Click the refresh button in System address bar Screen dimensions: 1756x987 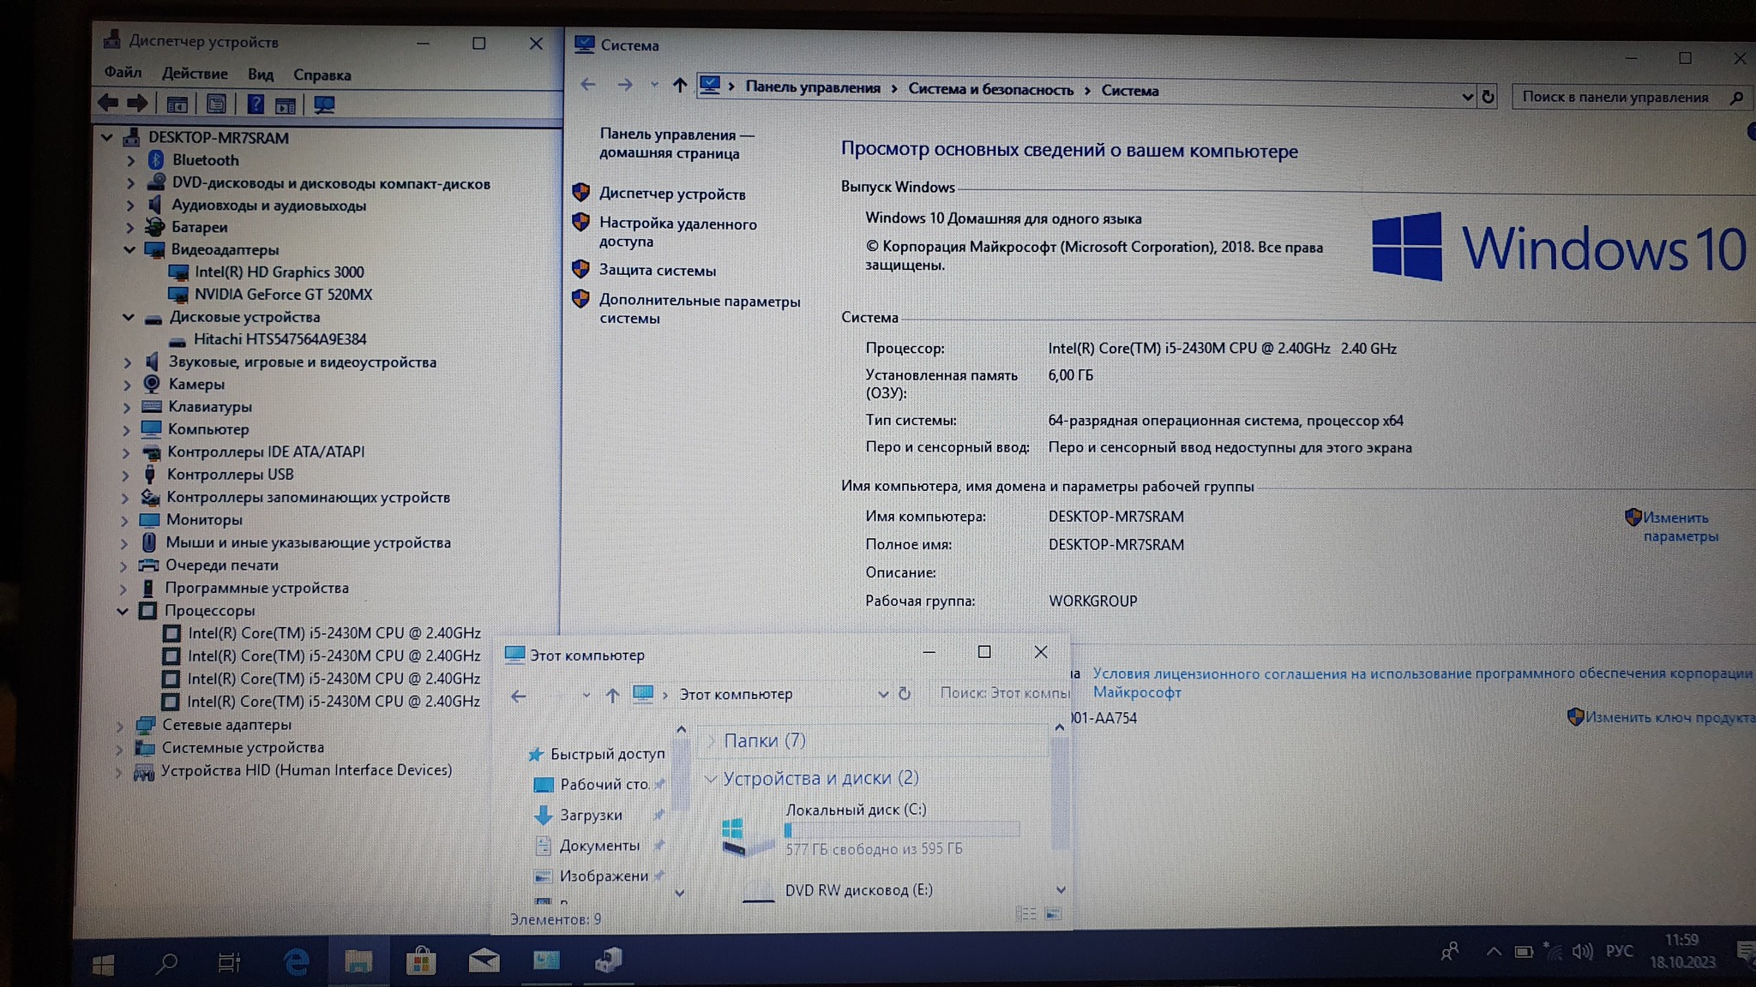click(1488, 97)
